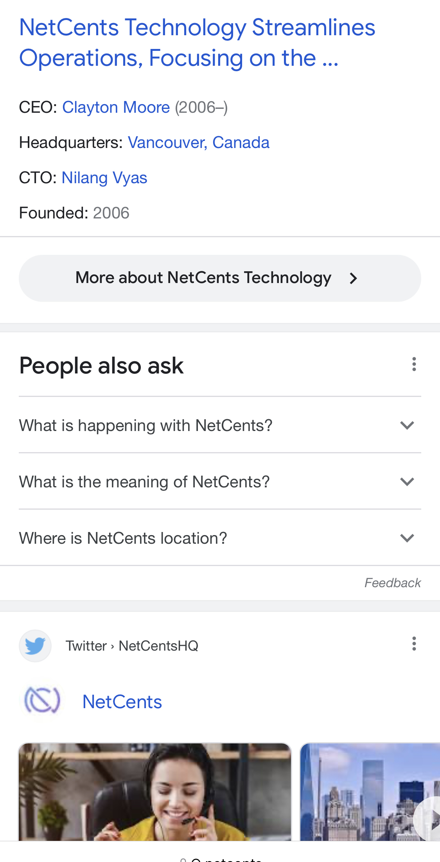Tap the NetCents logo icon
Image resolution: width=440 pixels, height=862 pixels.
(42, 700)
